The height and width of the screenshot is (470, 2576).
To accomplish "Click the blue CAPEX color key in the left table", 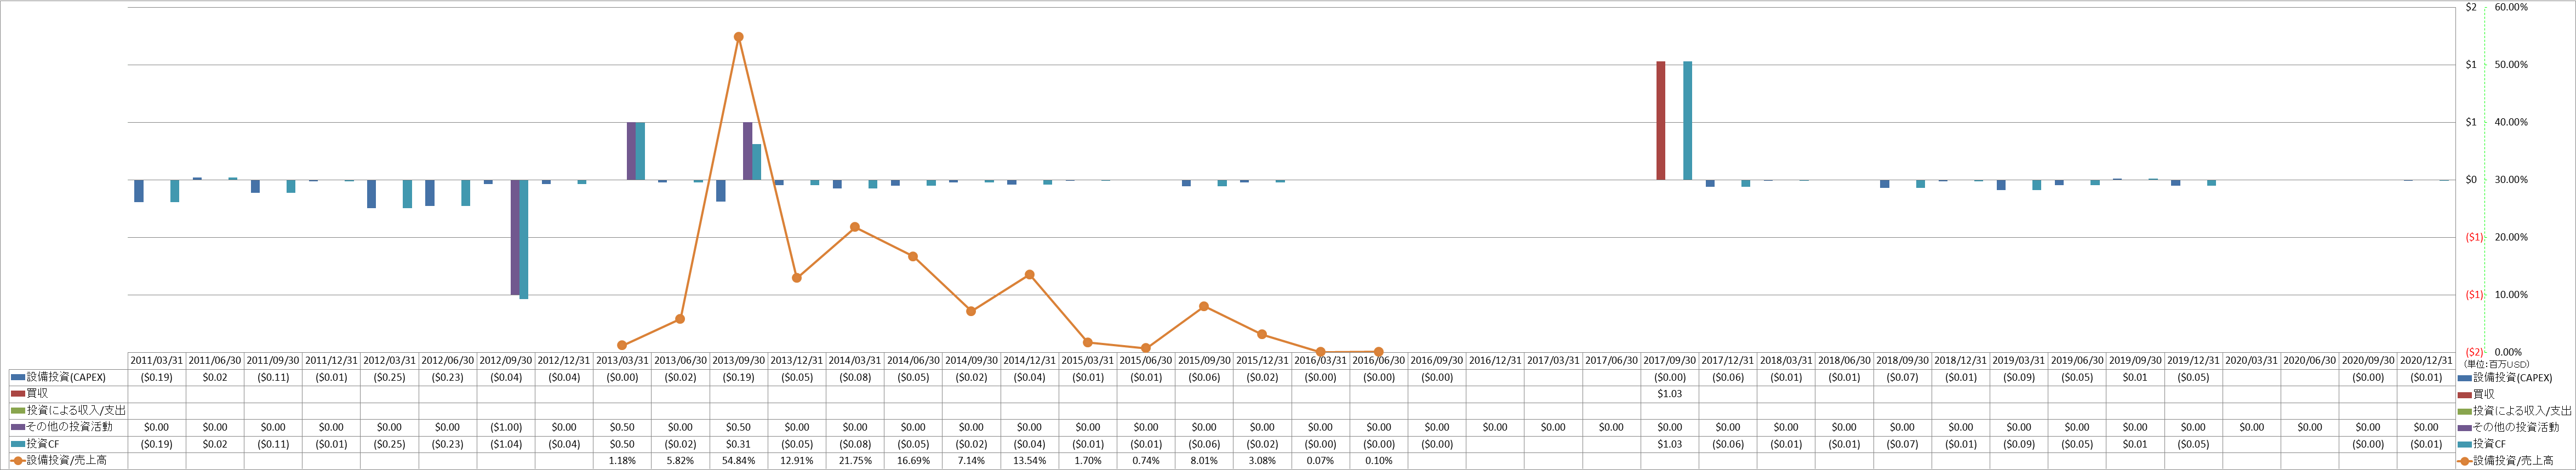I will tap(18, 378).
